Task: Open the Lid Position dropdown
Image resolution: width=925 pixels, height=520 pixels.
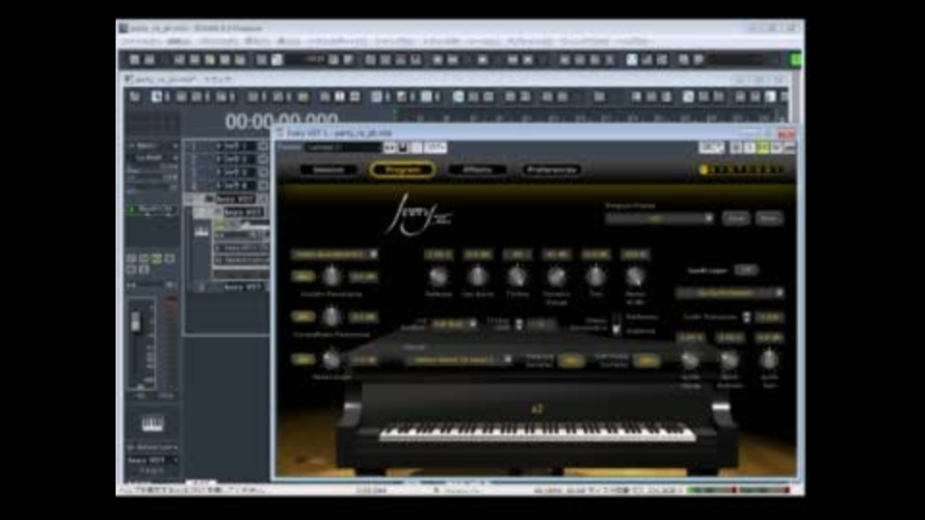Action: pyautogui.click(x=454, y=325)
